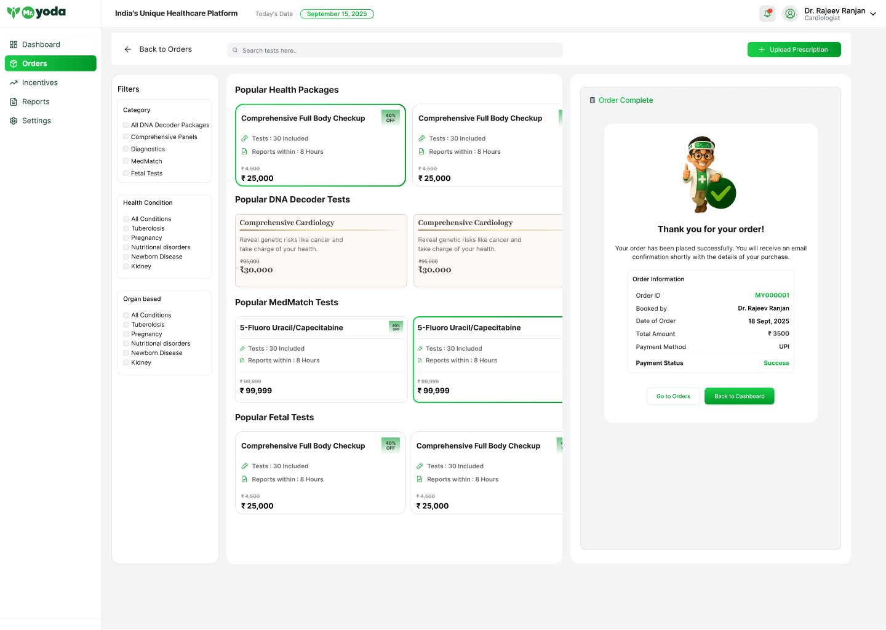Select the Diagnostics category checkbox
This screenshot has width=886, height=630.
(x=126, y=149)
